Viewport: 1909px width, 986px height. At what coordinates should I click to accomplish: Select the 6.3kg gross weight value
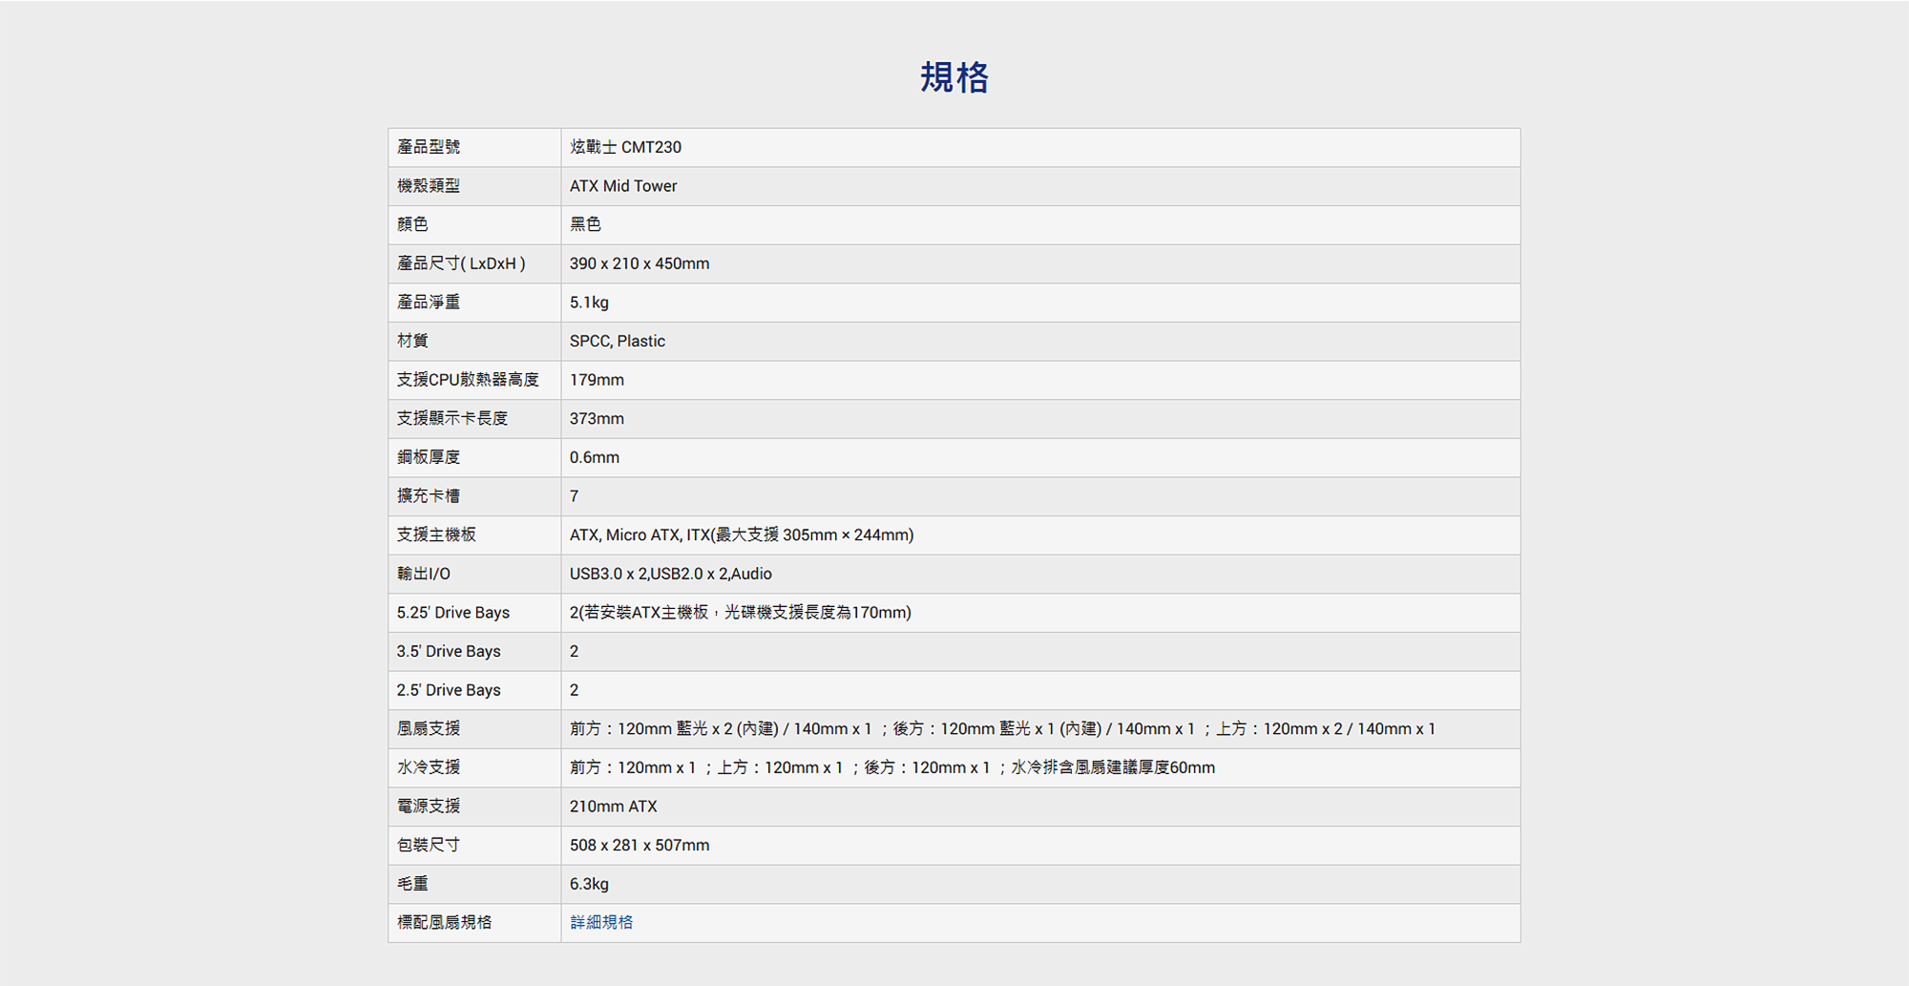click(589, 884)
